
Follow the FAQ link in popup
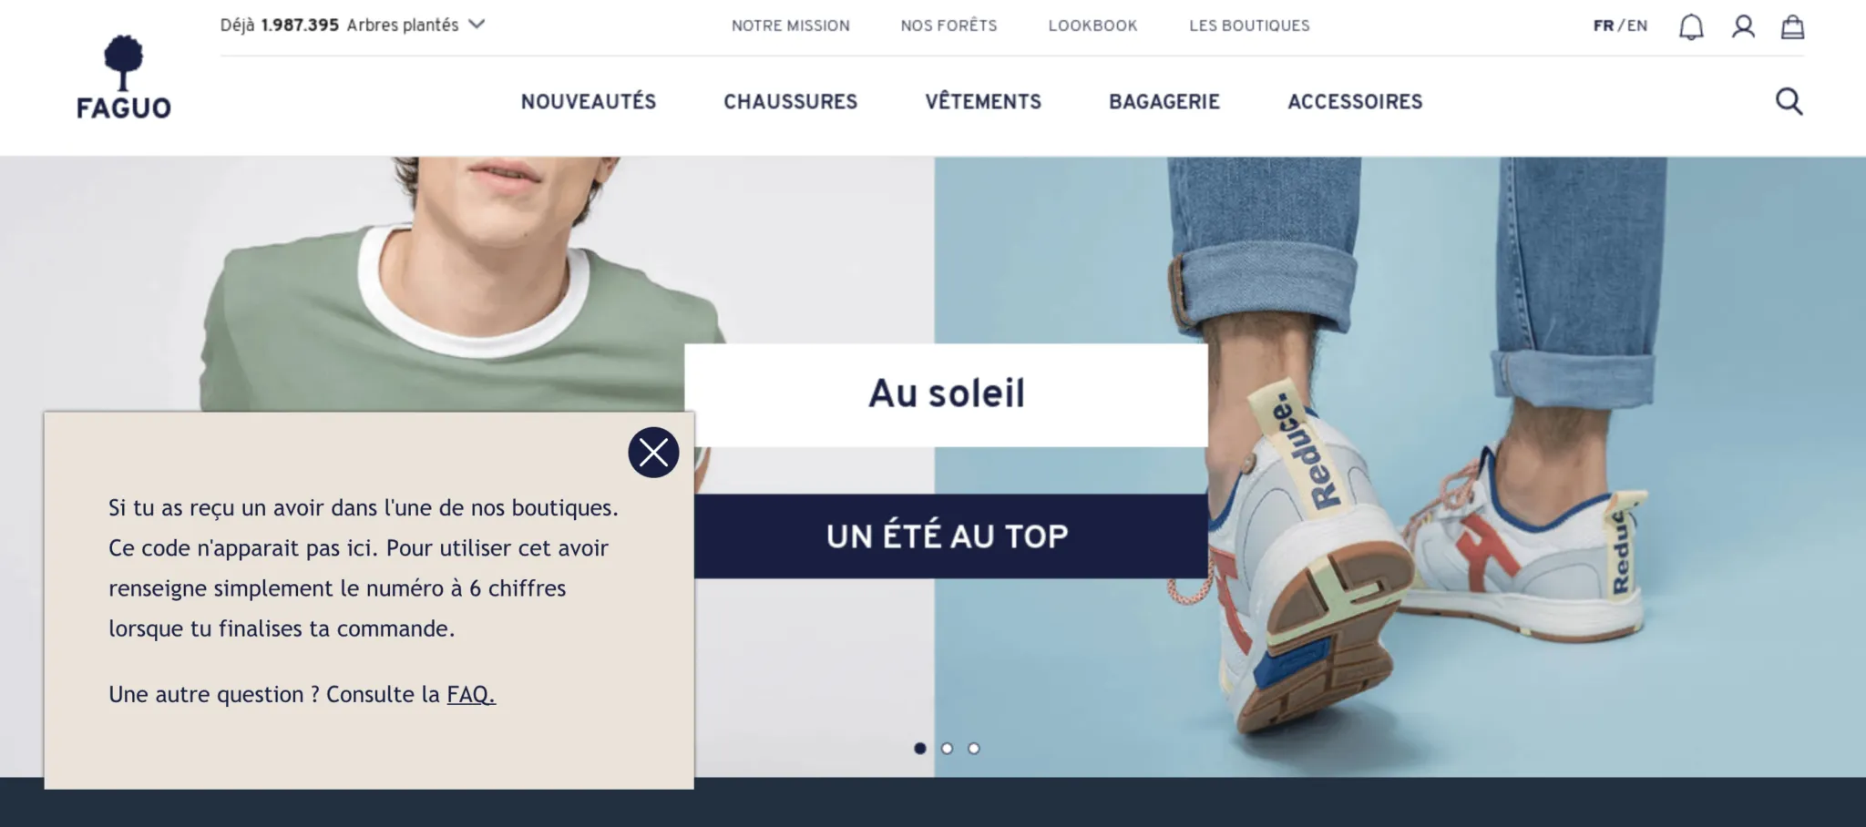click(471, 695)
